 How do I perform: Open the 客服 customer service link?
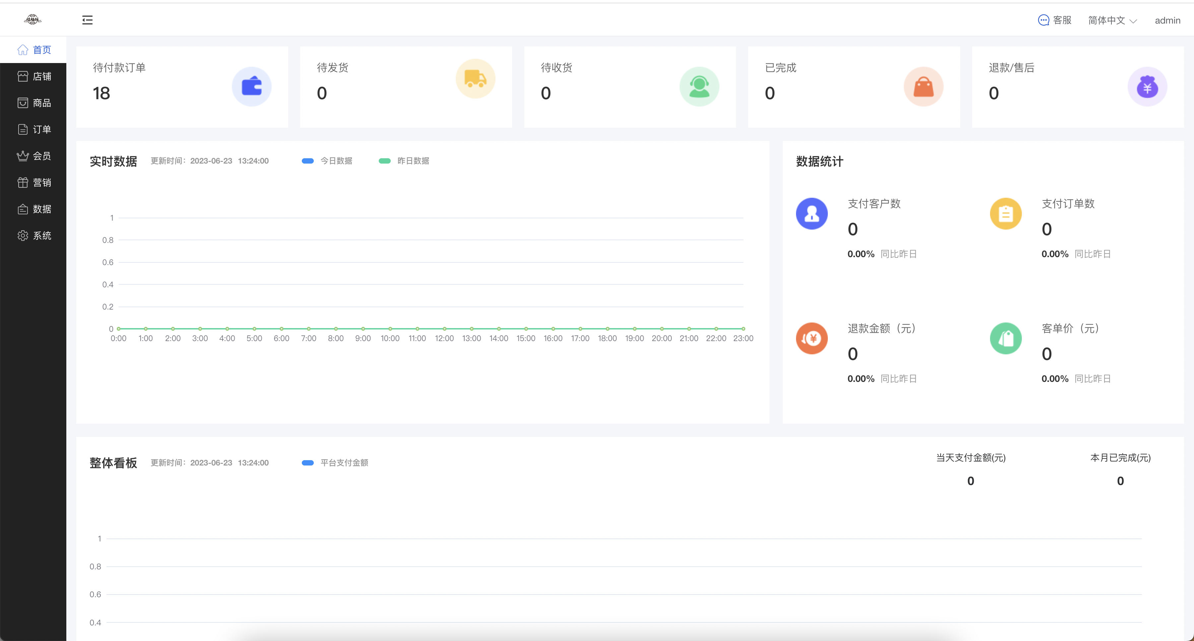(x=1055, y=20)
